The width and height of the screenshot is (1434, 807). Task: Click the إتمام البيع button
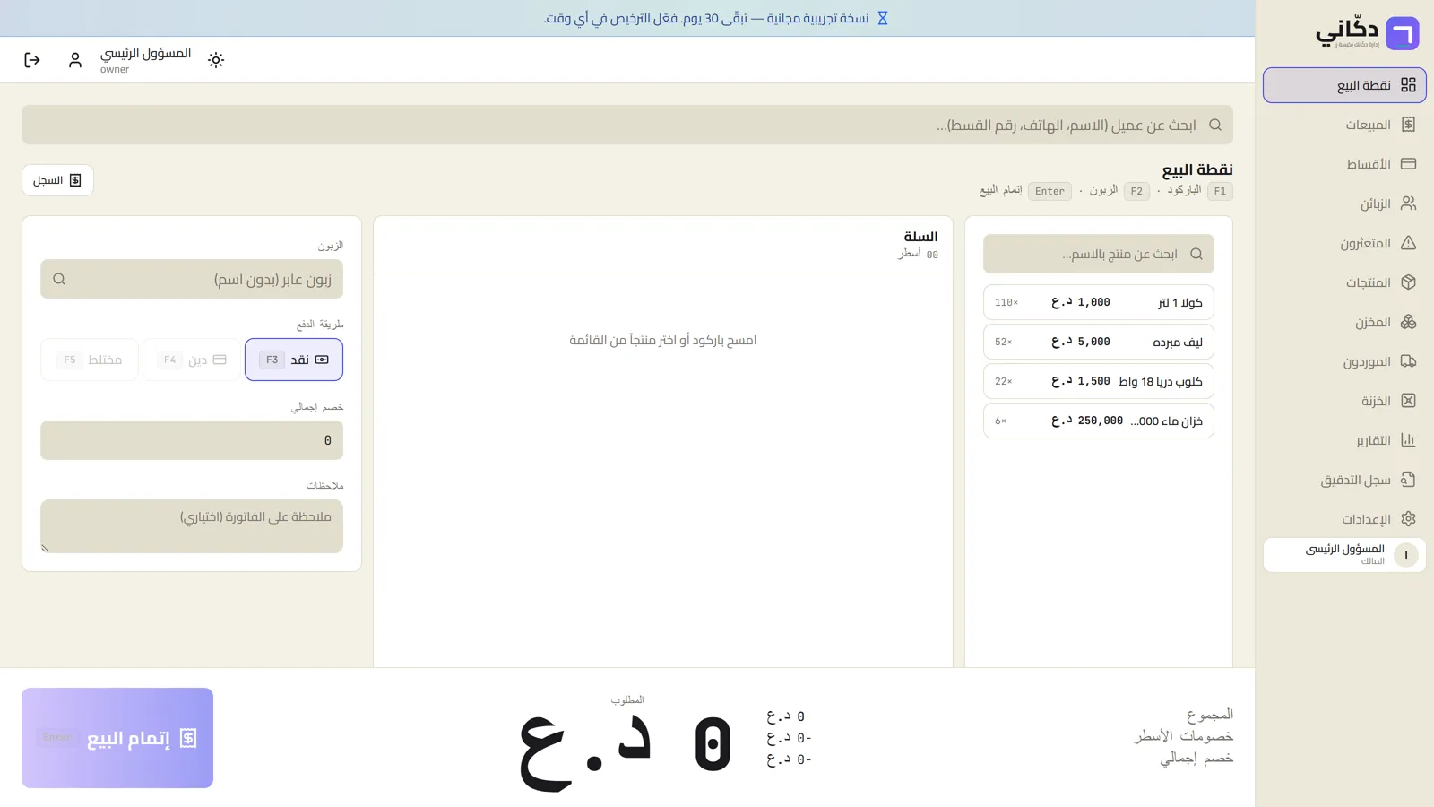click(117, 738)
